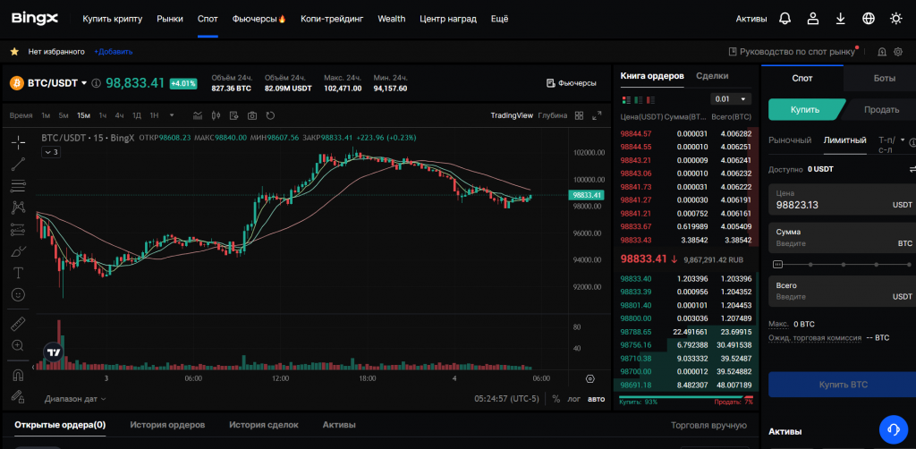Change the candlestick chart style
The width and height of the screenshot is (916, 449).
(x=216, y=115)
